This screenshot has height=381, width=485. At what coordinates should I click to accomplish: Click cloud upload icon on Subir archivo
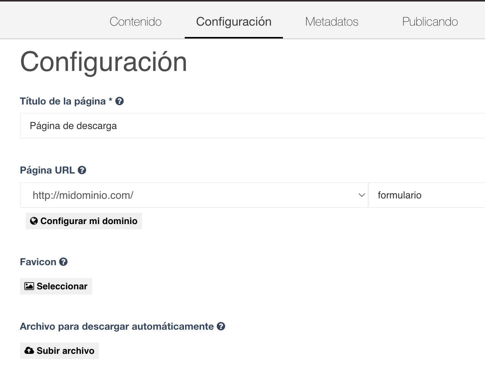(29, 351)
